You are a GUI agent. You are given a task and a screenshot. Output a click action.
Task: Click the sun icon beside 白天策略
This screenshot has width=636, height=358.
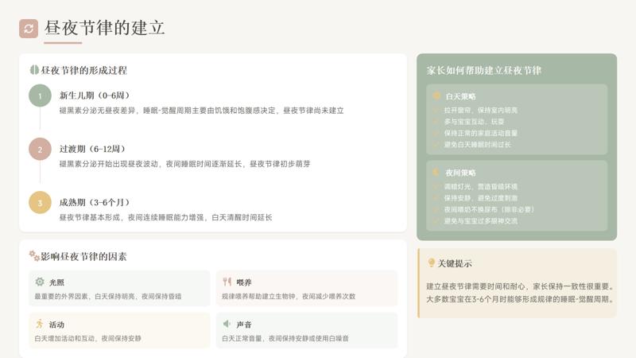click(436, 96)
